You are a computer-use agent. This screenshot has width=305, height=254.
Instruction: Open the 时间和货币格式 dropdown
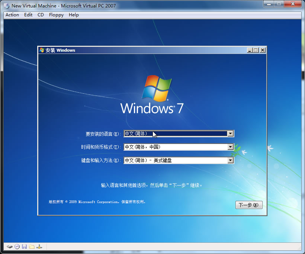tap(231, 147)
